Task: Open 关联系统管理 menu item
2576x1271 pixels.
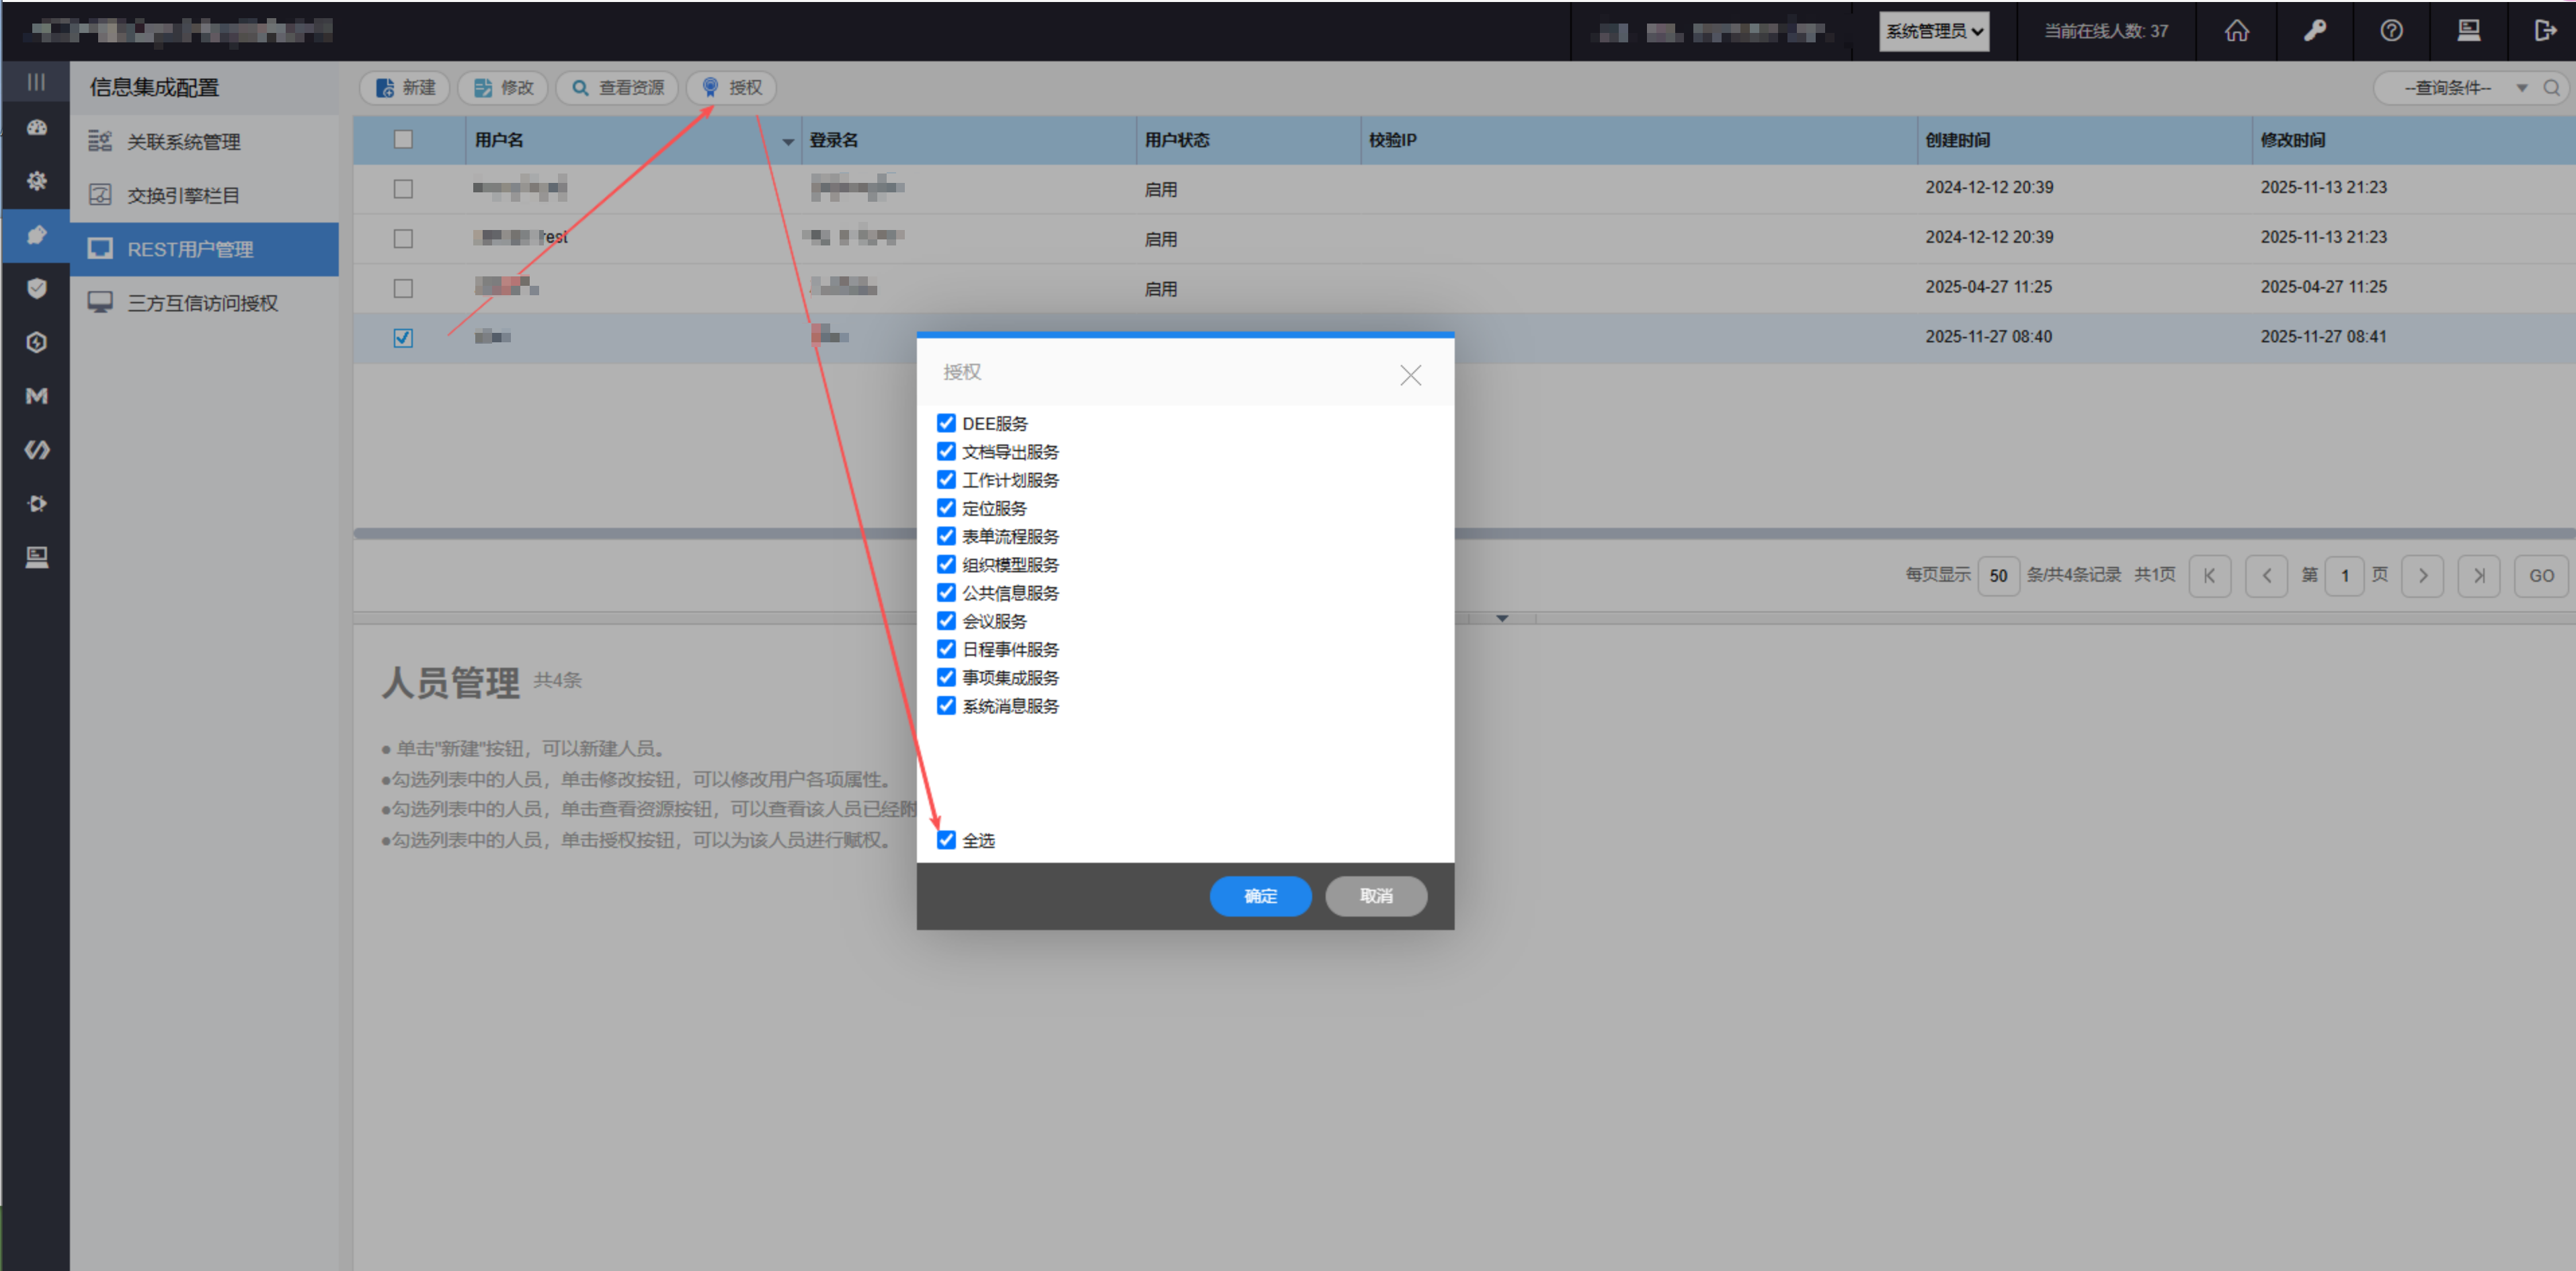Action: click(183, 142)
